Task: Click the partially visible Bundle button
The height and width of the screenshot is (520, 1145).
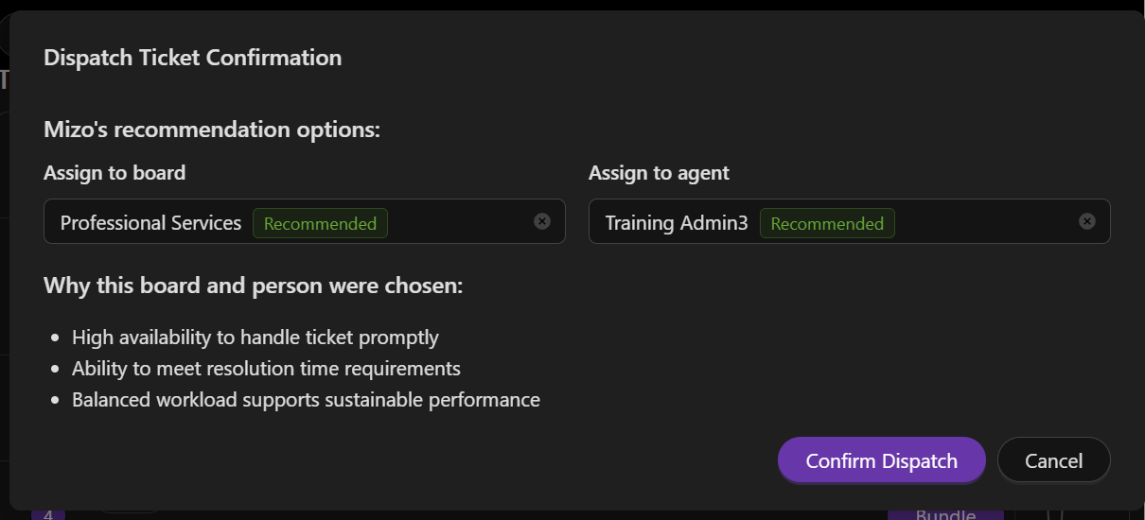Action: click(944, 514)
